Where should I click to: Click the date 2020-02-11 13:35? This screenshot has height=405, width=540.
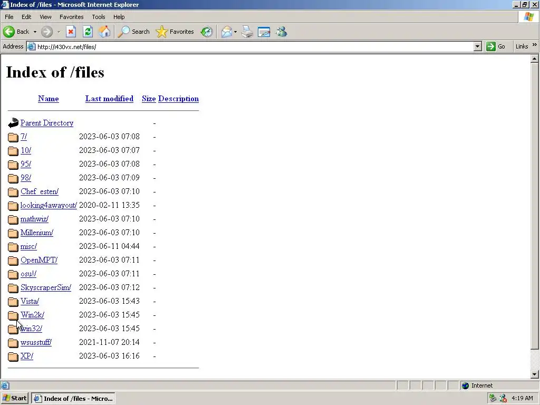click(109, 205)
